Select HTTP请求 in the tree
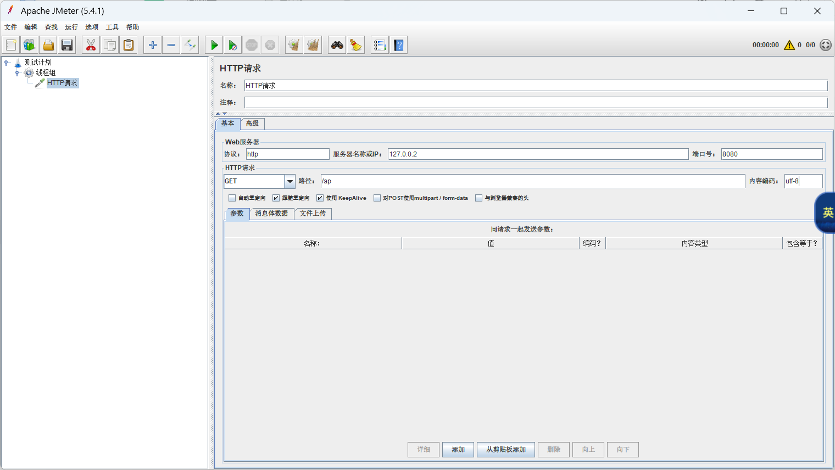 62,83
